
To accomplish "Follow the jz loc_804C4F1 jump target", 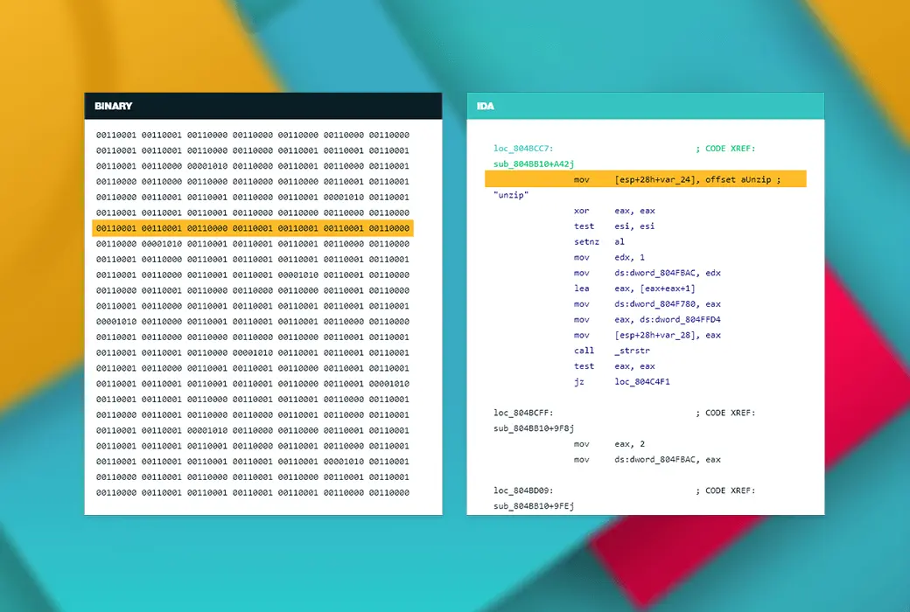I will (x=642, y=382).
